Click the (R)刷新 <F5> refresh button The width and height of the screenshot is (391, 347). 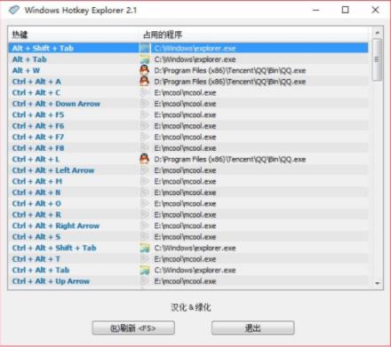tap(133, 327)
